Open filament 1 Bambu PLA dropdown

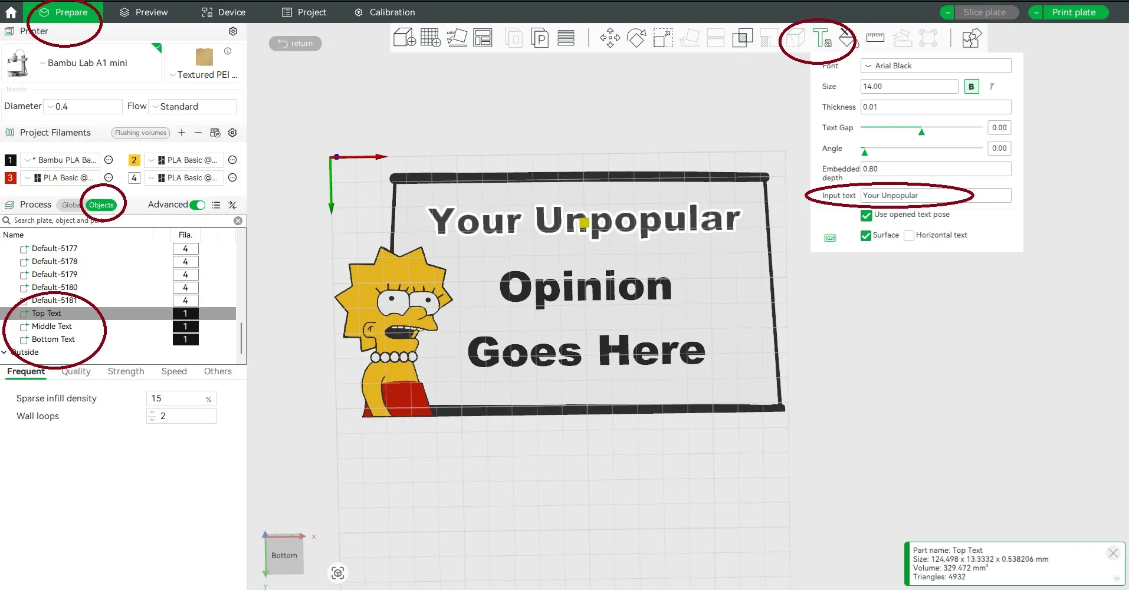pos(60,160)
